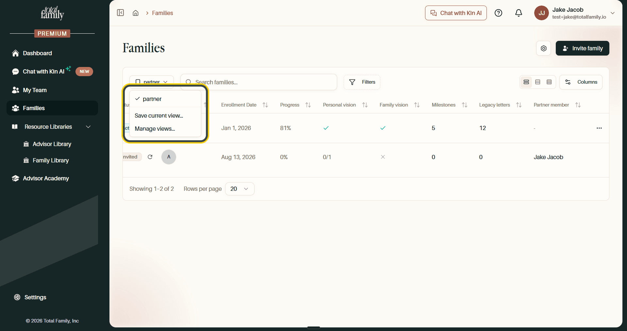Open the Families settings target icon
The height and width of the screenshot is (331, 627).
pyautogui.click(x=544, y=48)
